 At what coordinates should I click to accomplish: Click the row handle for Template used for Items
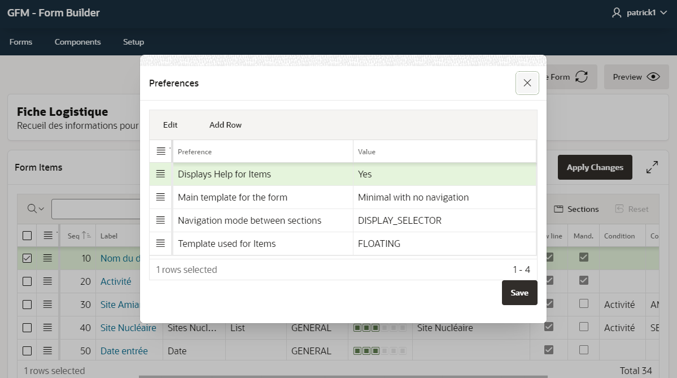(x=160, y=243)
